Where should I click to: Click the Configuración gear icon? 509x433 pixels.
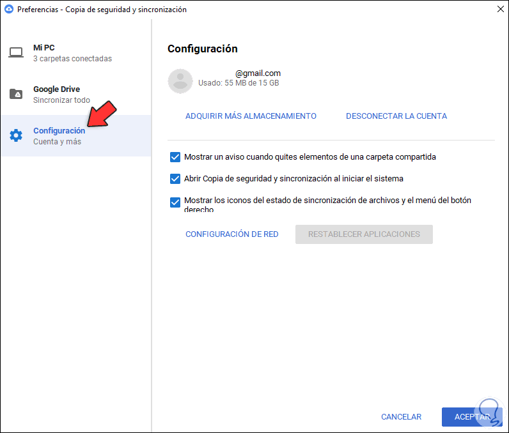16,135
